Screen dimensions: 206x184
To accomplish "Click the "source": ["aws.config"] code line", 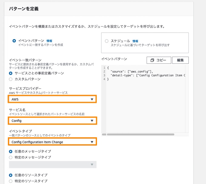I will click(x=132, y=72).
